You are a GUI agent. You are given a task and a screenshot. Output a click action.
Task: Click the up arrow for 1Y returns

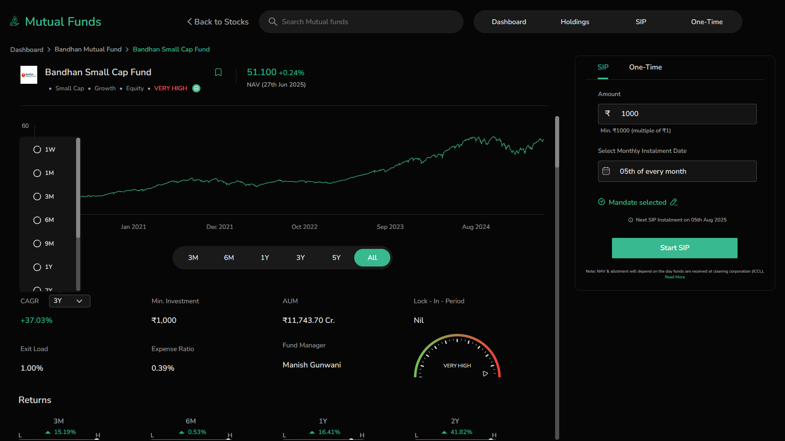tap(312, 432)
